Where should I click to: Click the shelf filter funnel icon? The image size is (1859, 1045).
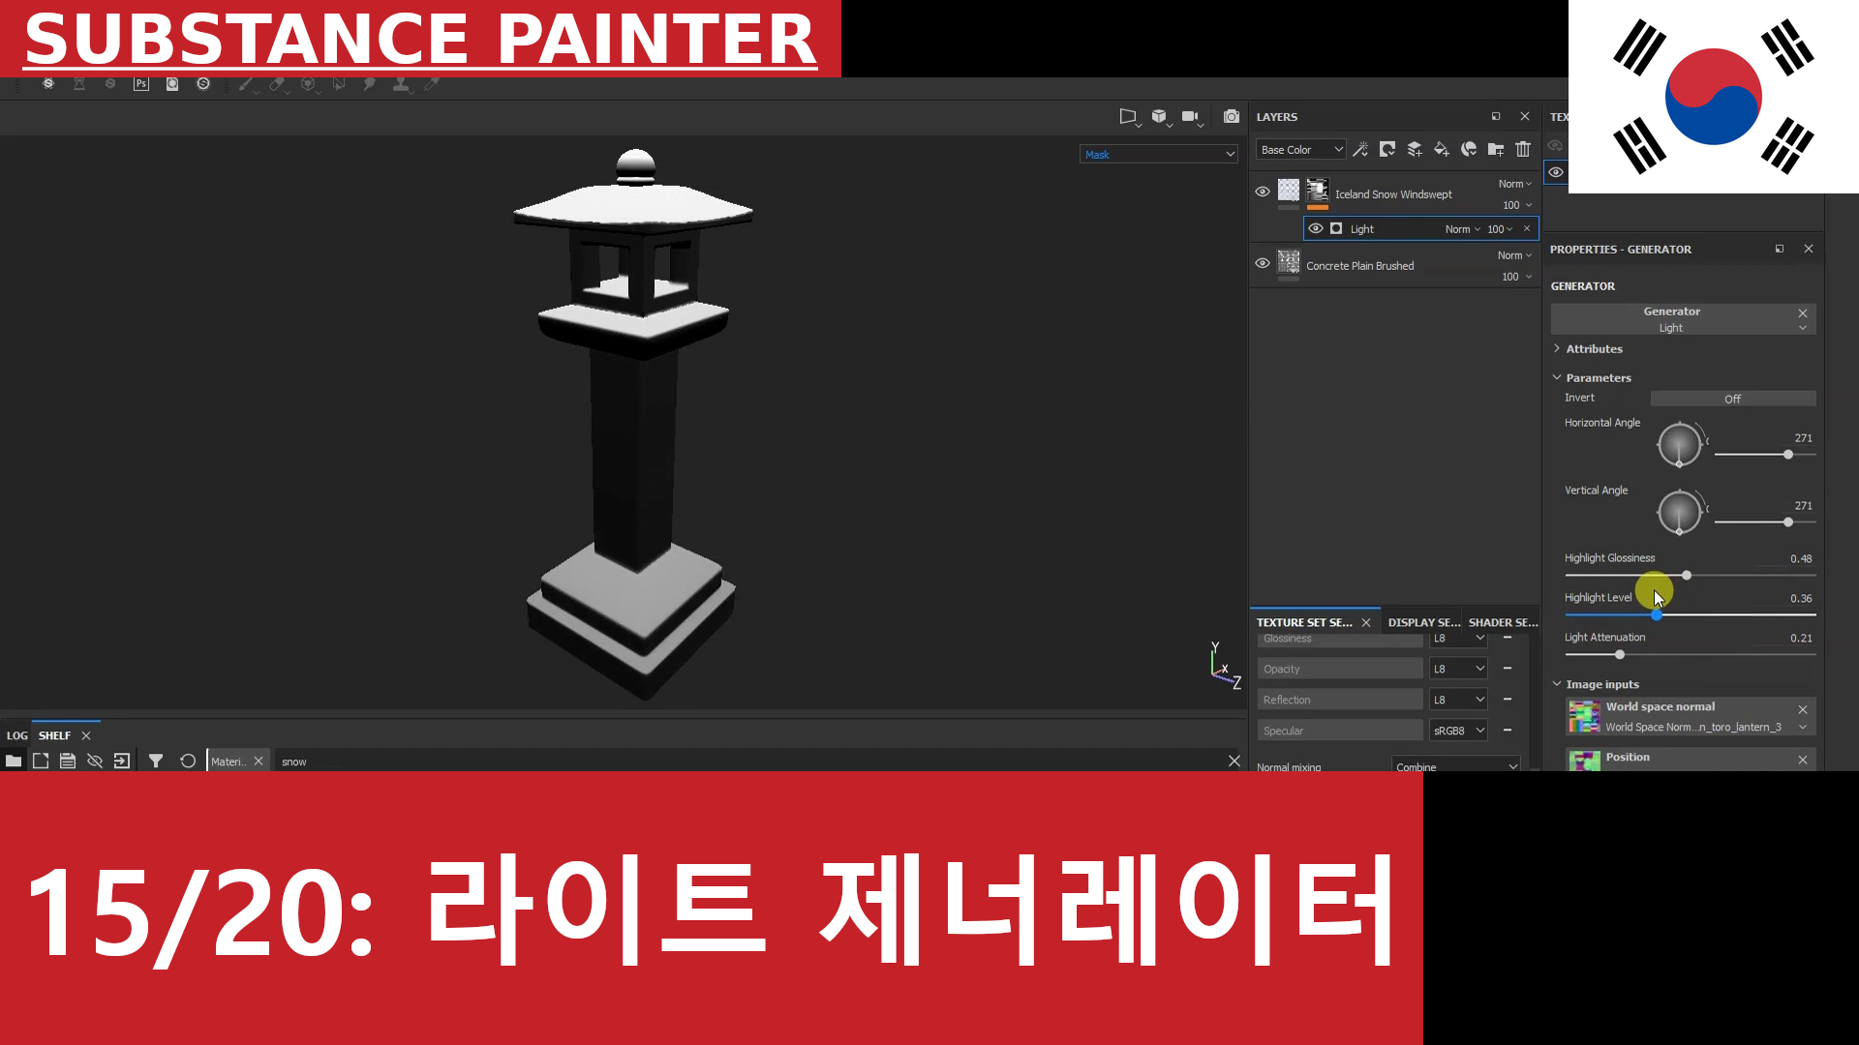click(x=156, y=761)
